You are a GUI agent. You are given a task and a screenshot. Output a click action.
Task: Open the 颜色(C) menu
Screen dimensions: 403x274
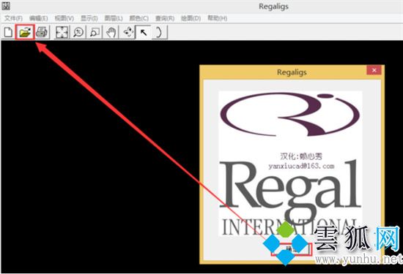[138, 18]
